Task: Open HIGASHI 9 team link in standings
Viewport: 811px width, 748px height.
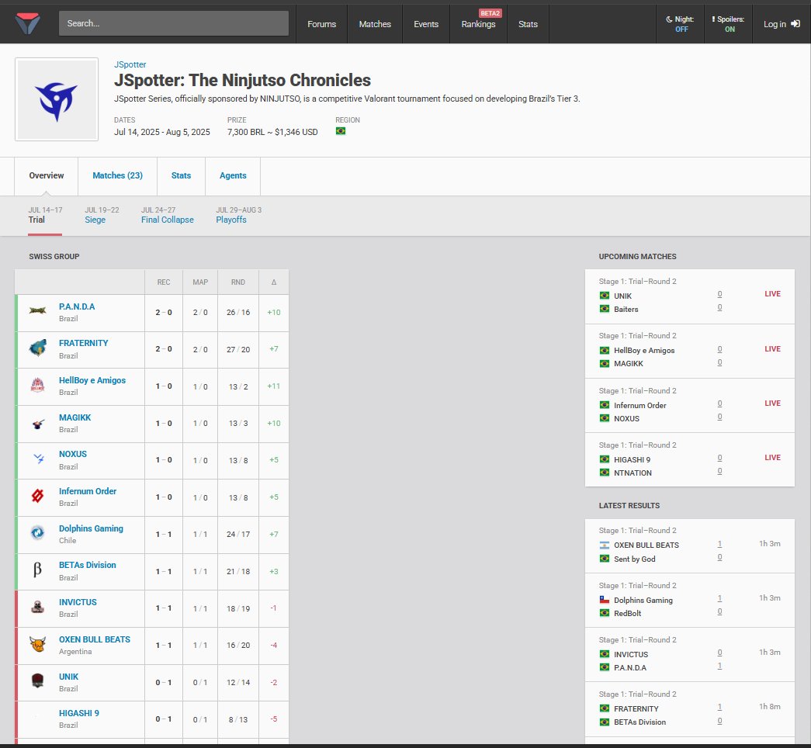Action: click(79, 713)
